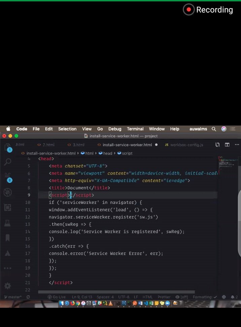This screenshot has width=241, height=327.
Task: Open the feedback smiley in status bar
Action: 224,297
